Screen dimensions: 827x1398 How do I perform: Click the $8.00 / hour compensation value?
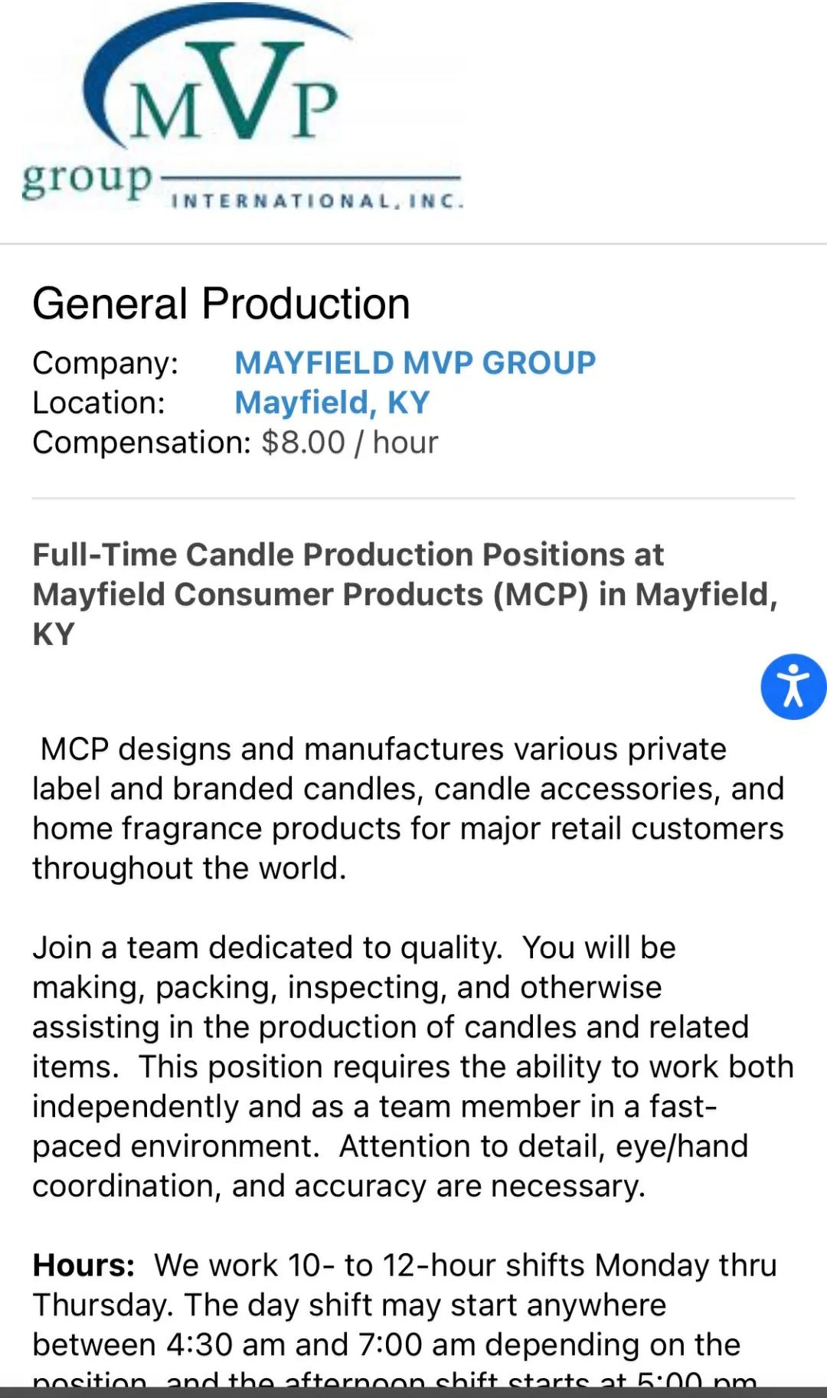(x=350, y=442)
